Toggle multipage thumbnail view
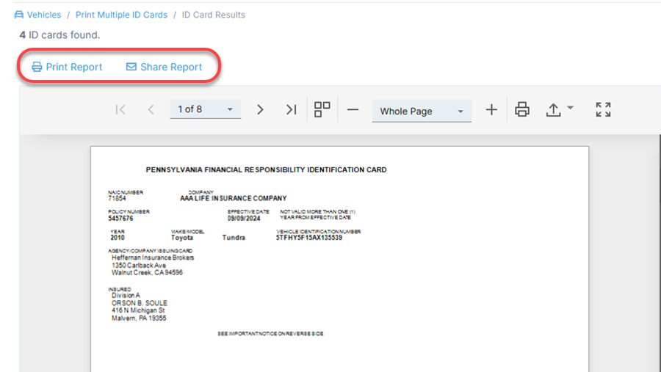661x372 pixels. click(x=322, y=109)
